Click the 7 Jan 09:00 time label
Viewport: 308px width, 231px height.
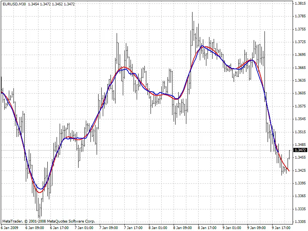tap(109, 228)
